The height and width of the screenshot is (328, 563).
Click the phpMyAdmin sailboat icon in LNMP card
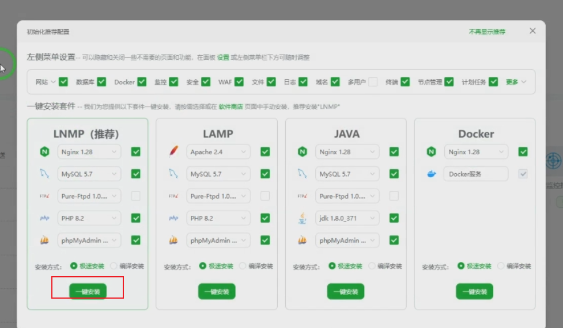point(44,240)
